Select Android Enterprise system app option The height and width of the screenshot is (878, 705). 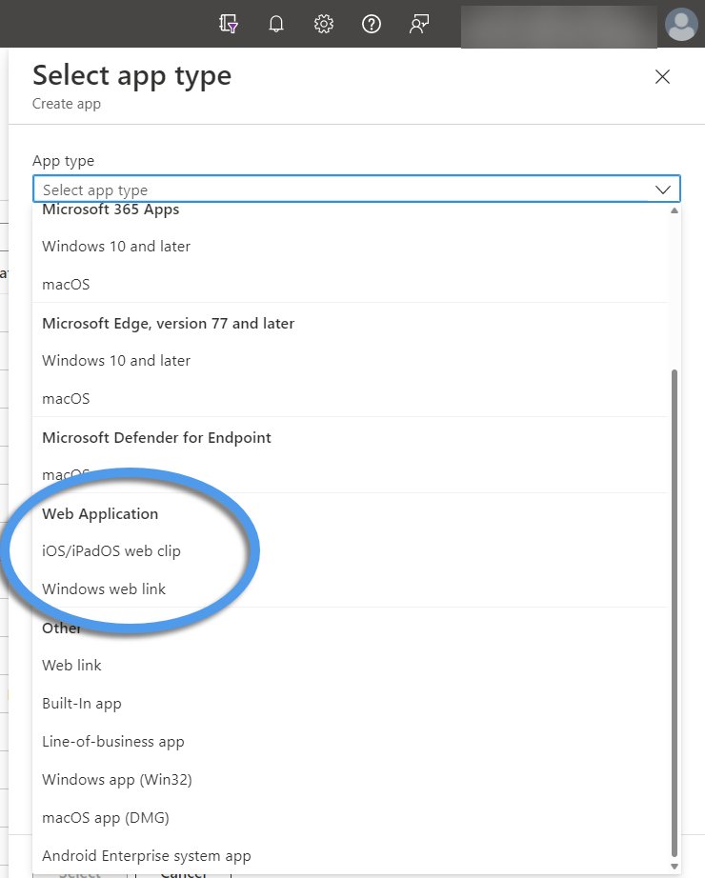click(x=351, y=855)
